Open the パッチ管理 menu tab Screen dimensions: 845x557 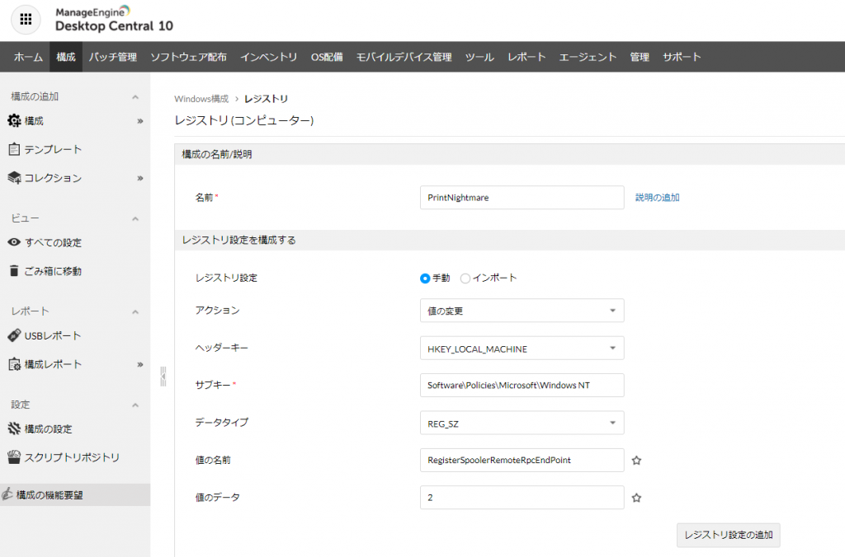113,57
